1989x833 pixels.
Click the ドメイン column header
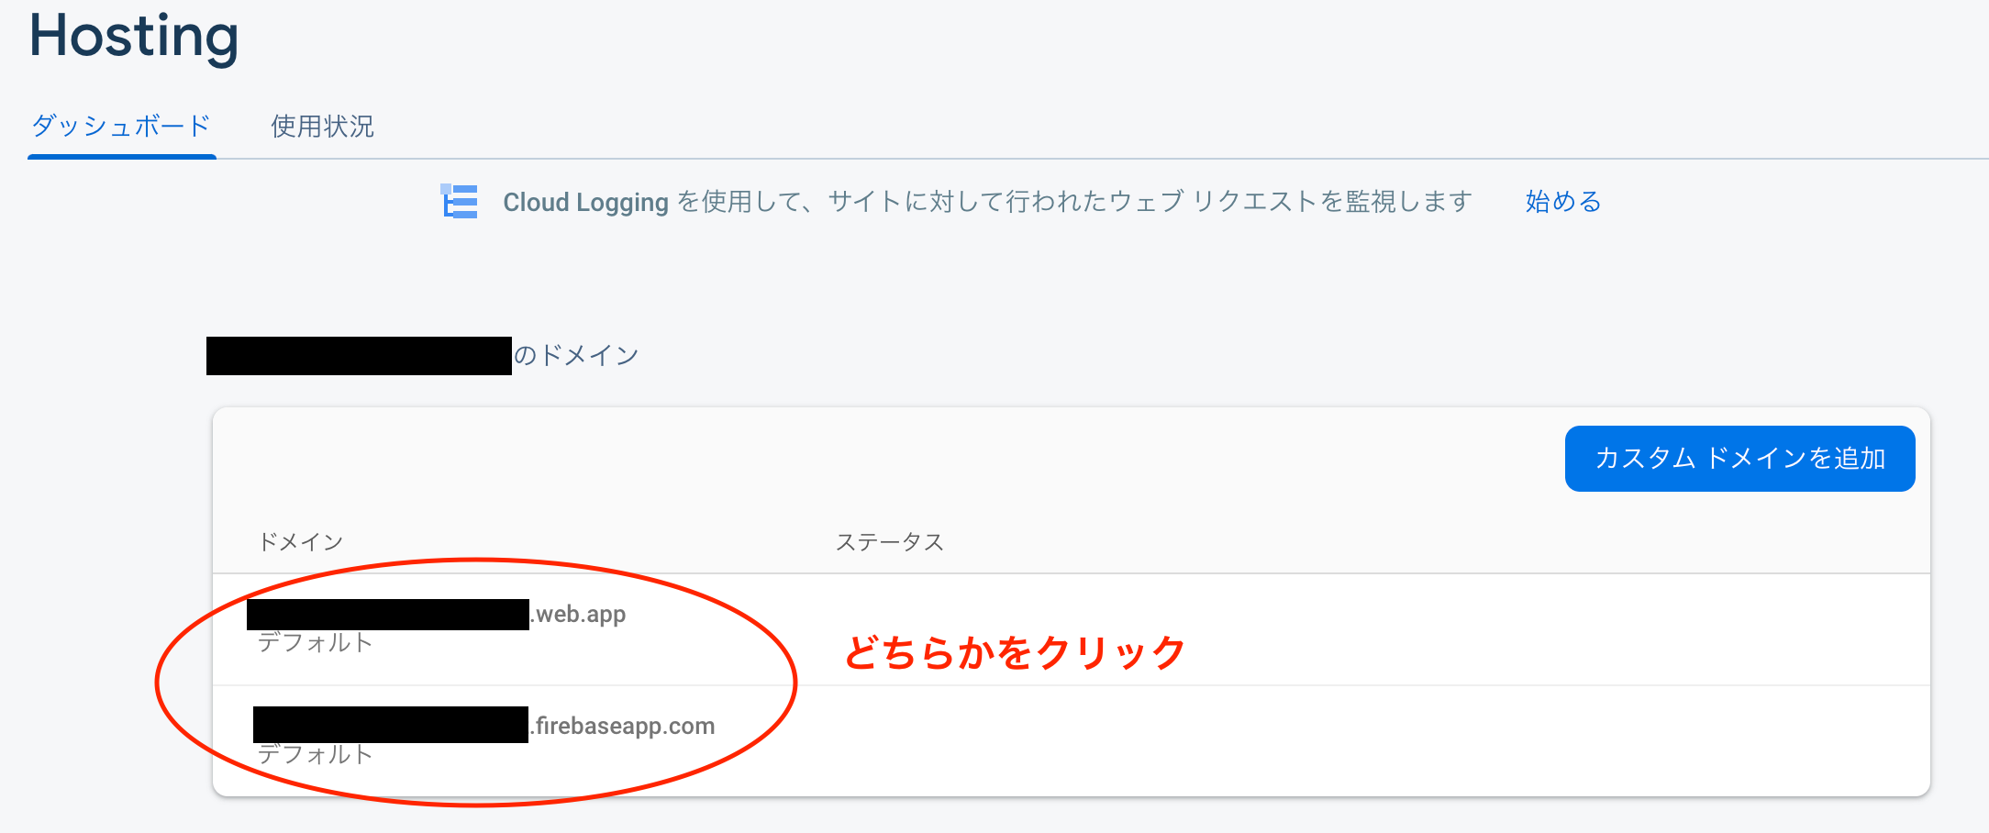pos(302,541)
